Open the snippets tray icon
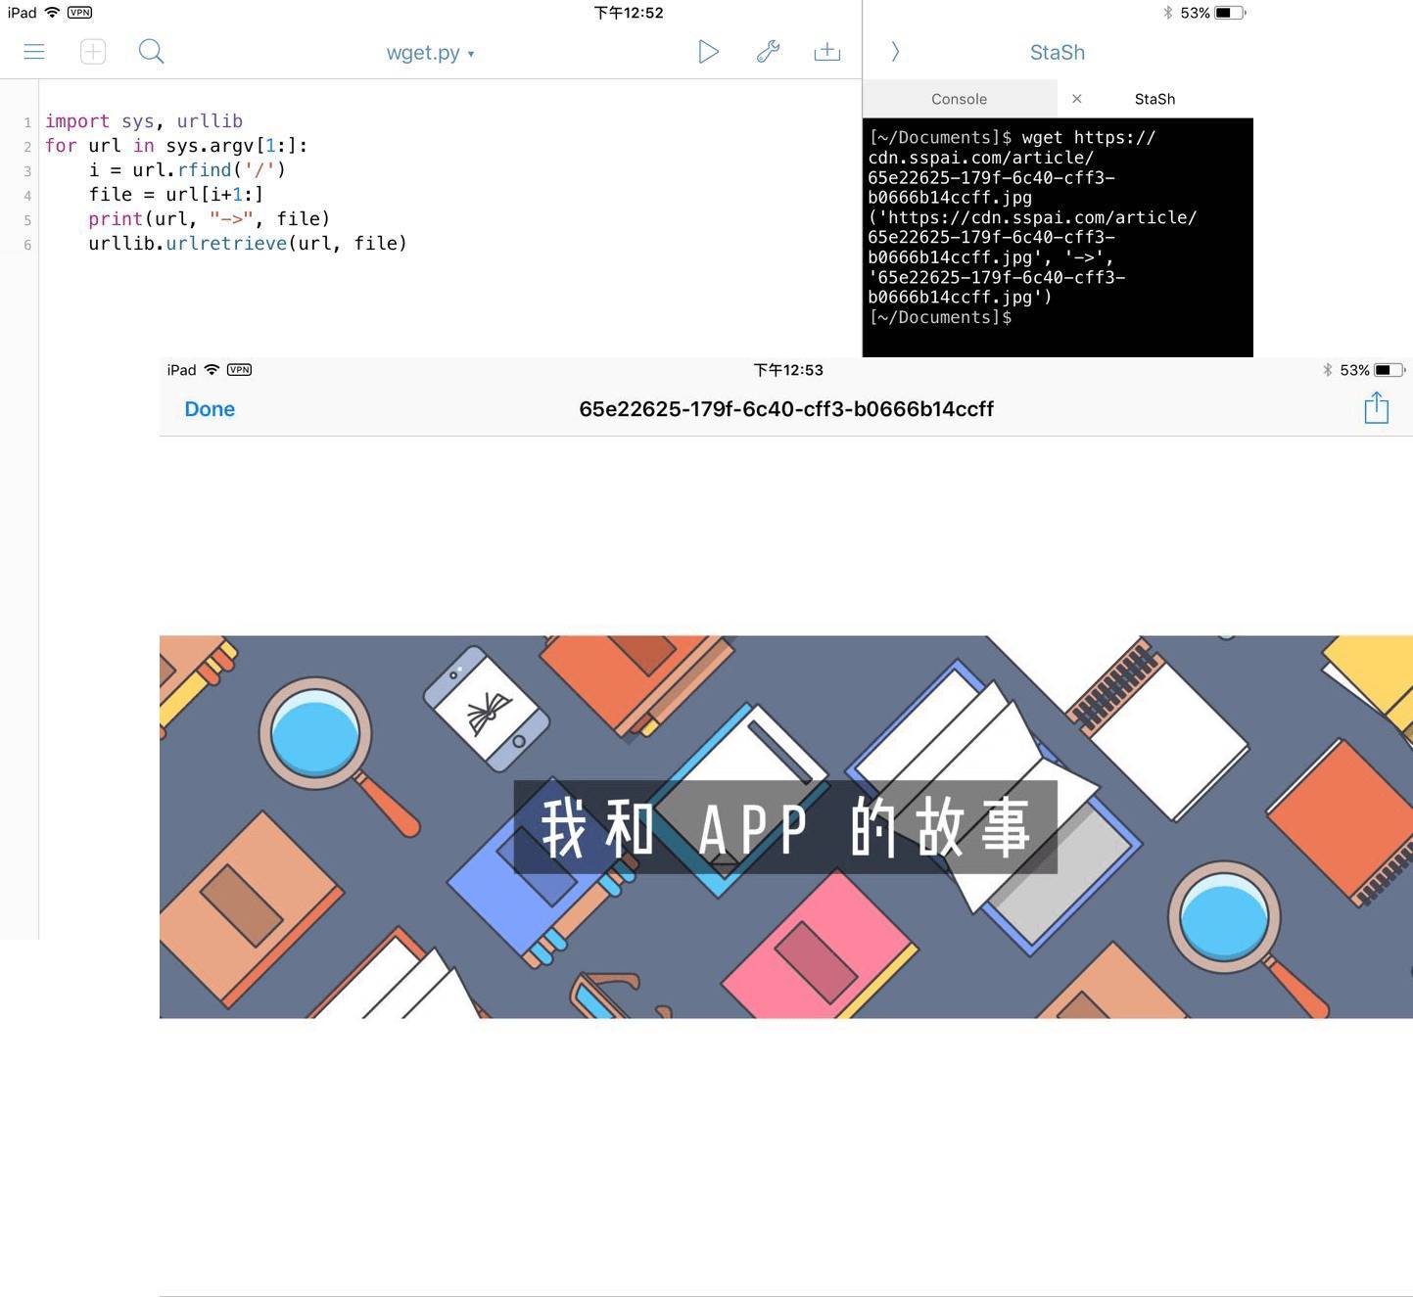The height and width of the screenshot is (1297, 1413). coord(827,52)
